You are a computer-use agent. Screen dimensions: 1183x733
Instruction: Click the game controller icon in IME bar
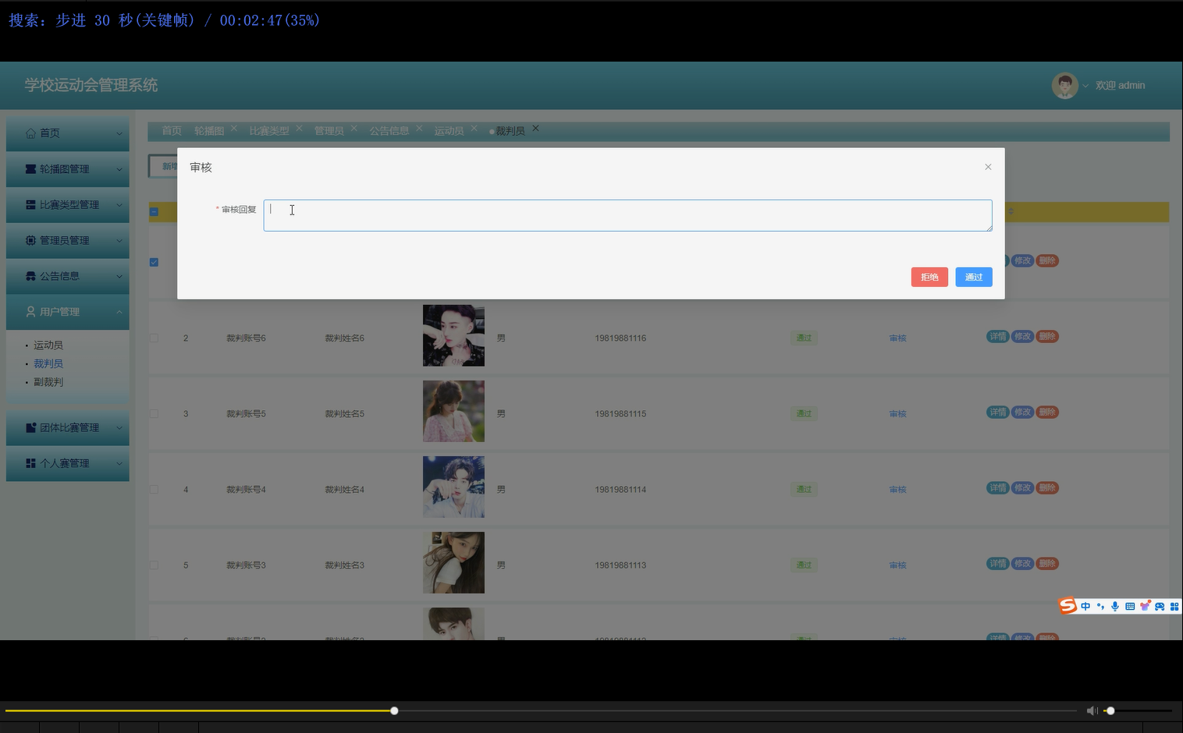tap(1160, 606)
